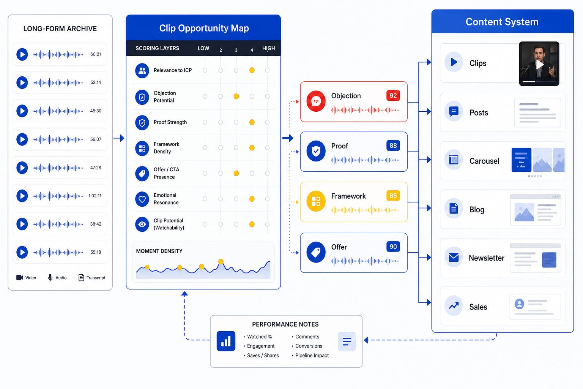Select score 3 for Objection Potential
The width and height of the screenshot is (583, 389).
236,96
